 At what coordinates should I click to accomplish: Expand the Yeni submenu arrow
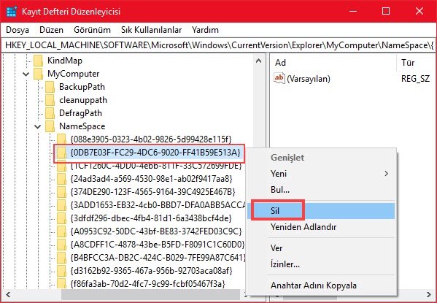(x=386, y=174)
